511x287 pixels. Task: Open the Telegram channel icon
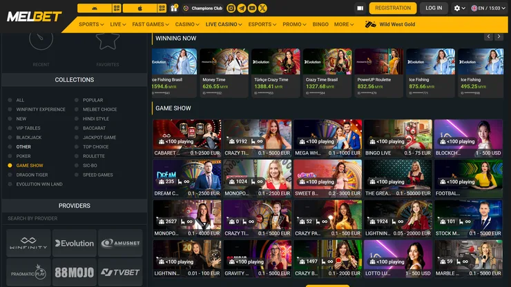[242, 8]
